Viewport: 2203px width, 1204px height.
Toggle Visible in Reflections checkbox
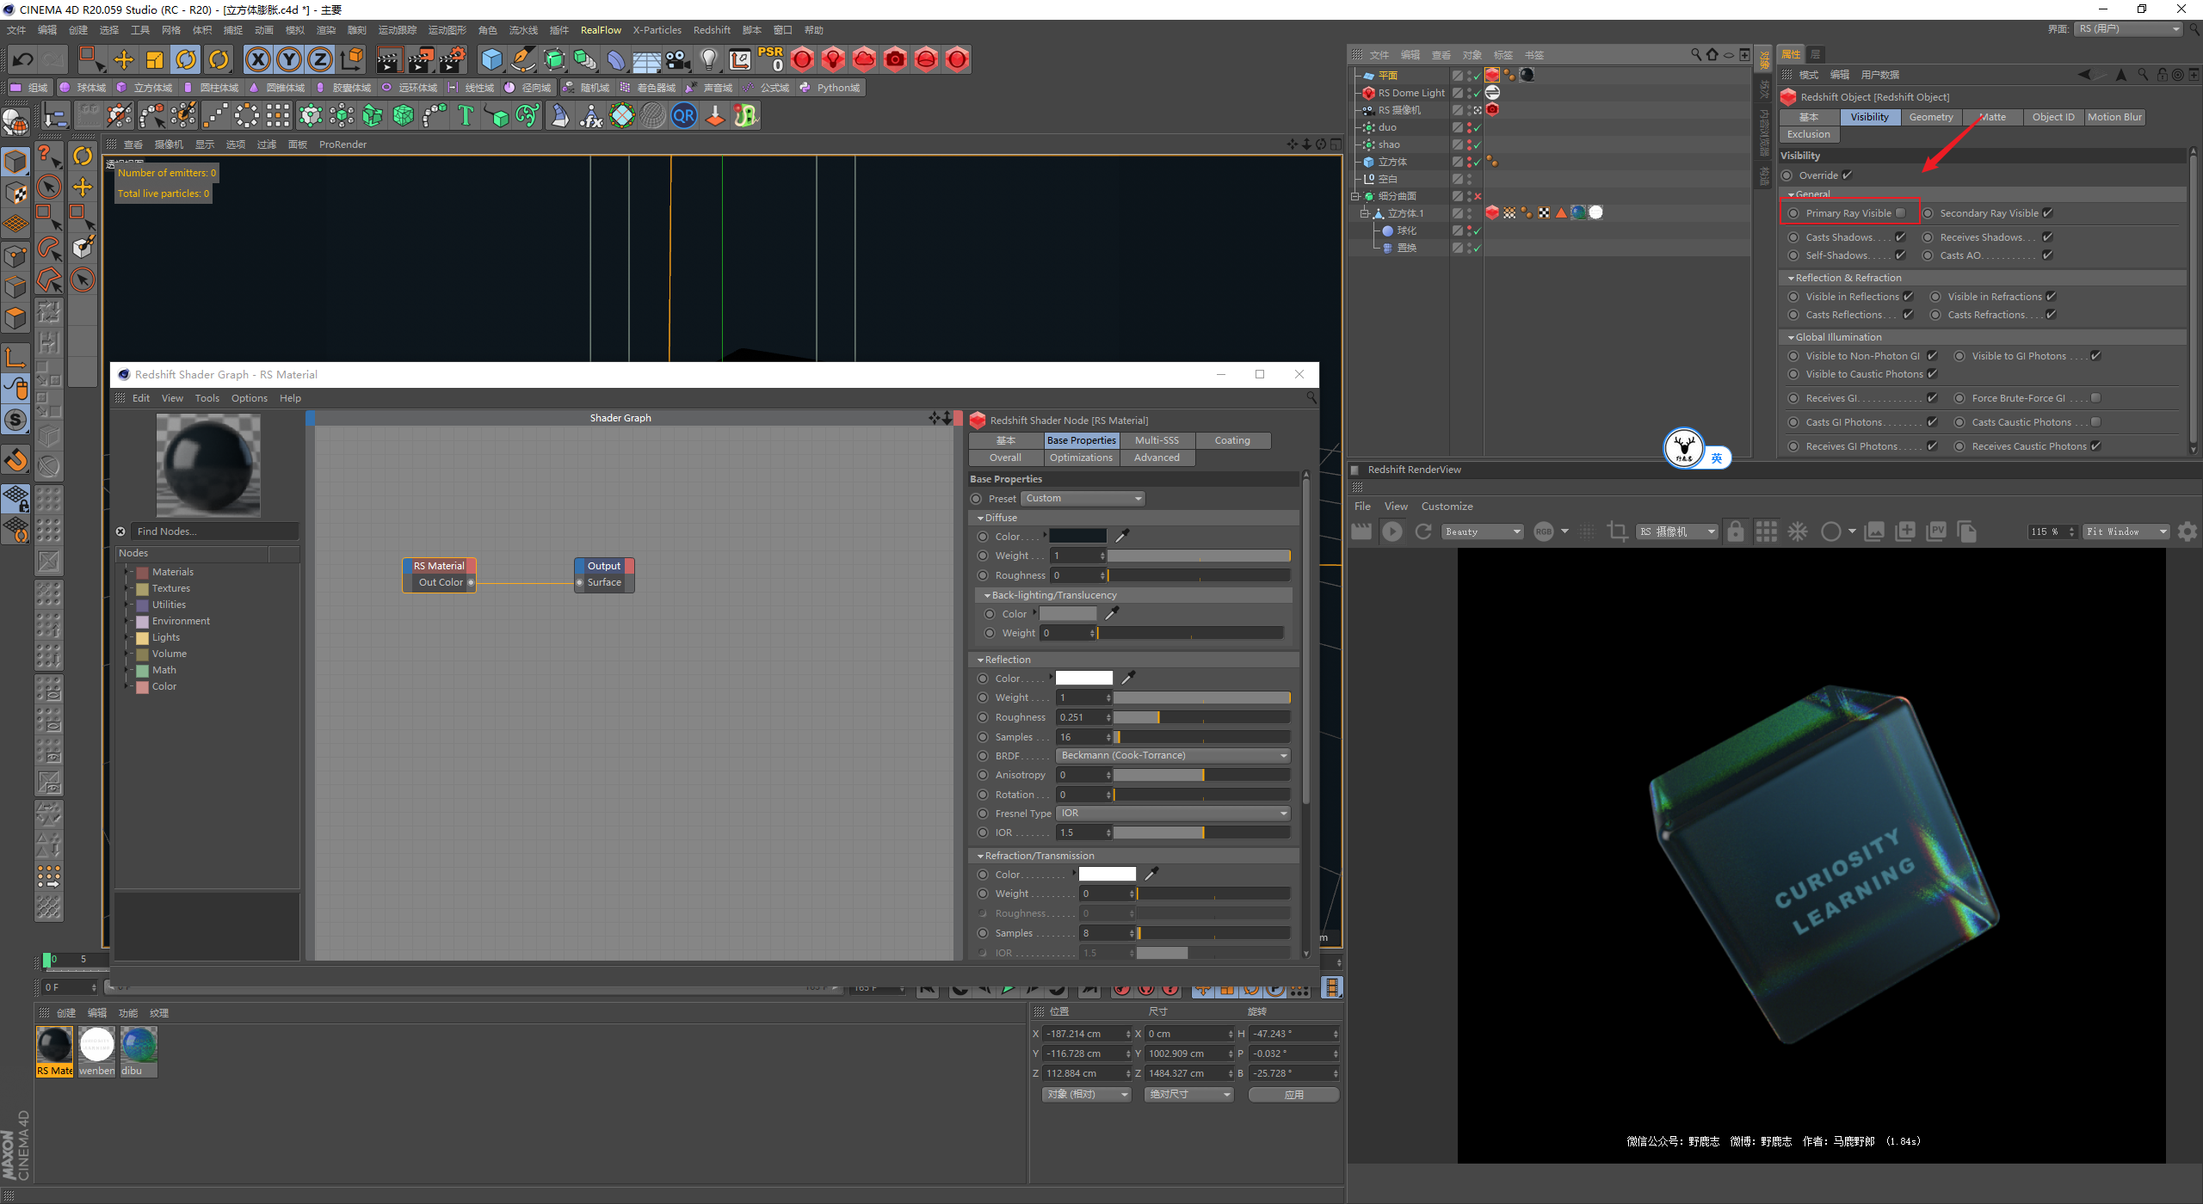pyautogui.click(x=1908, y=297)
